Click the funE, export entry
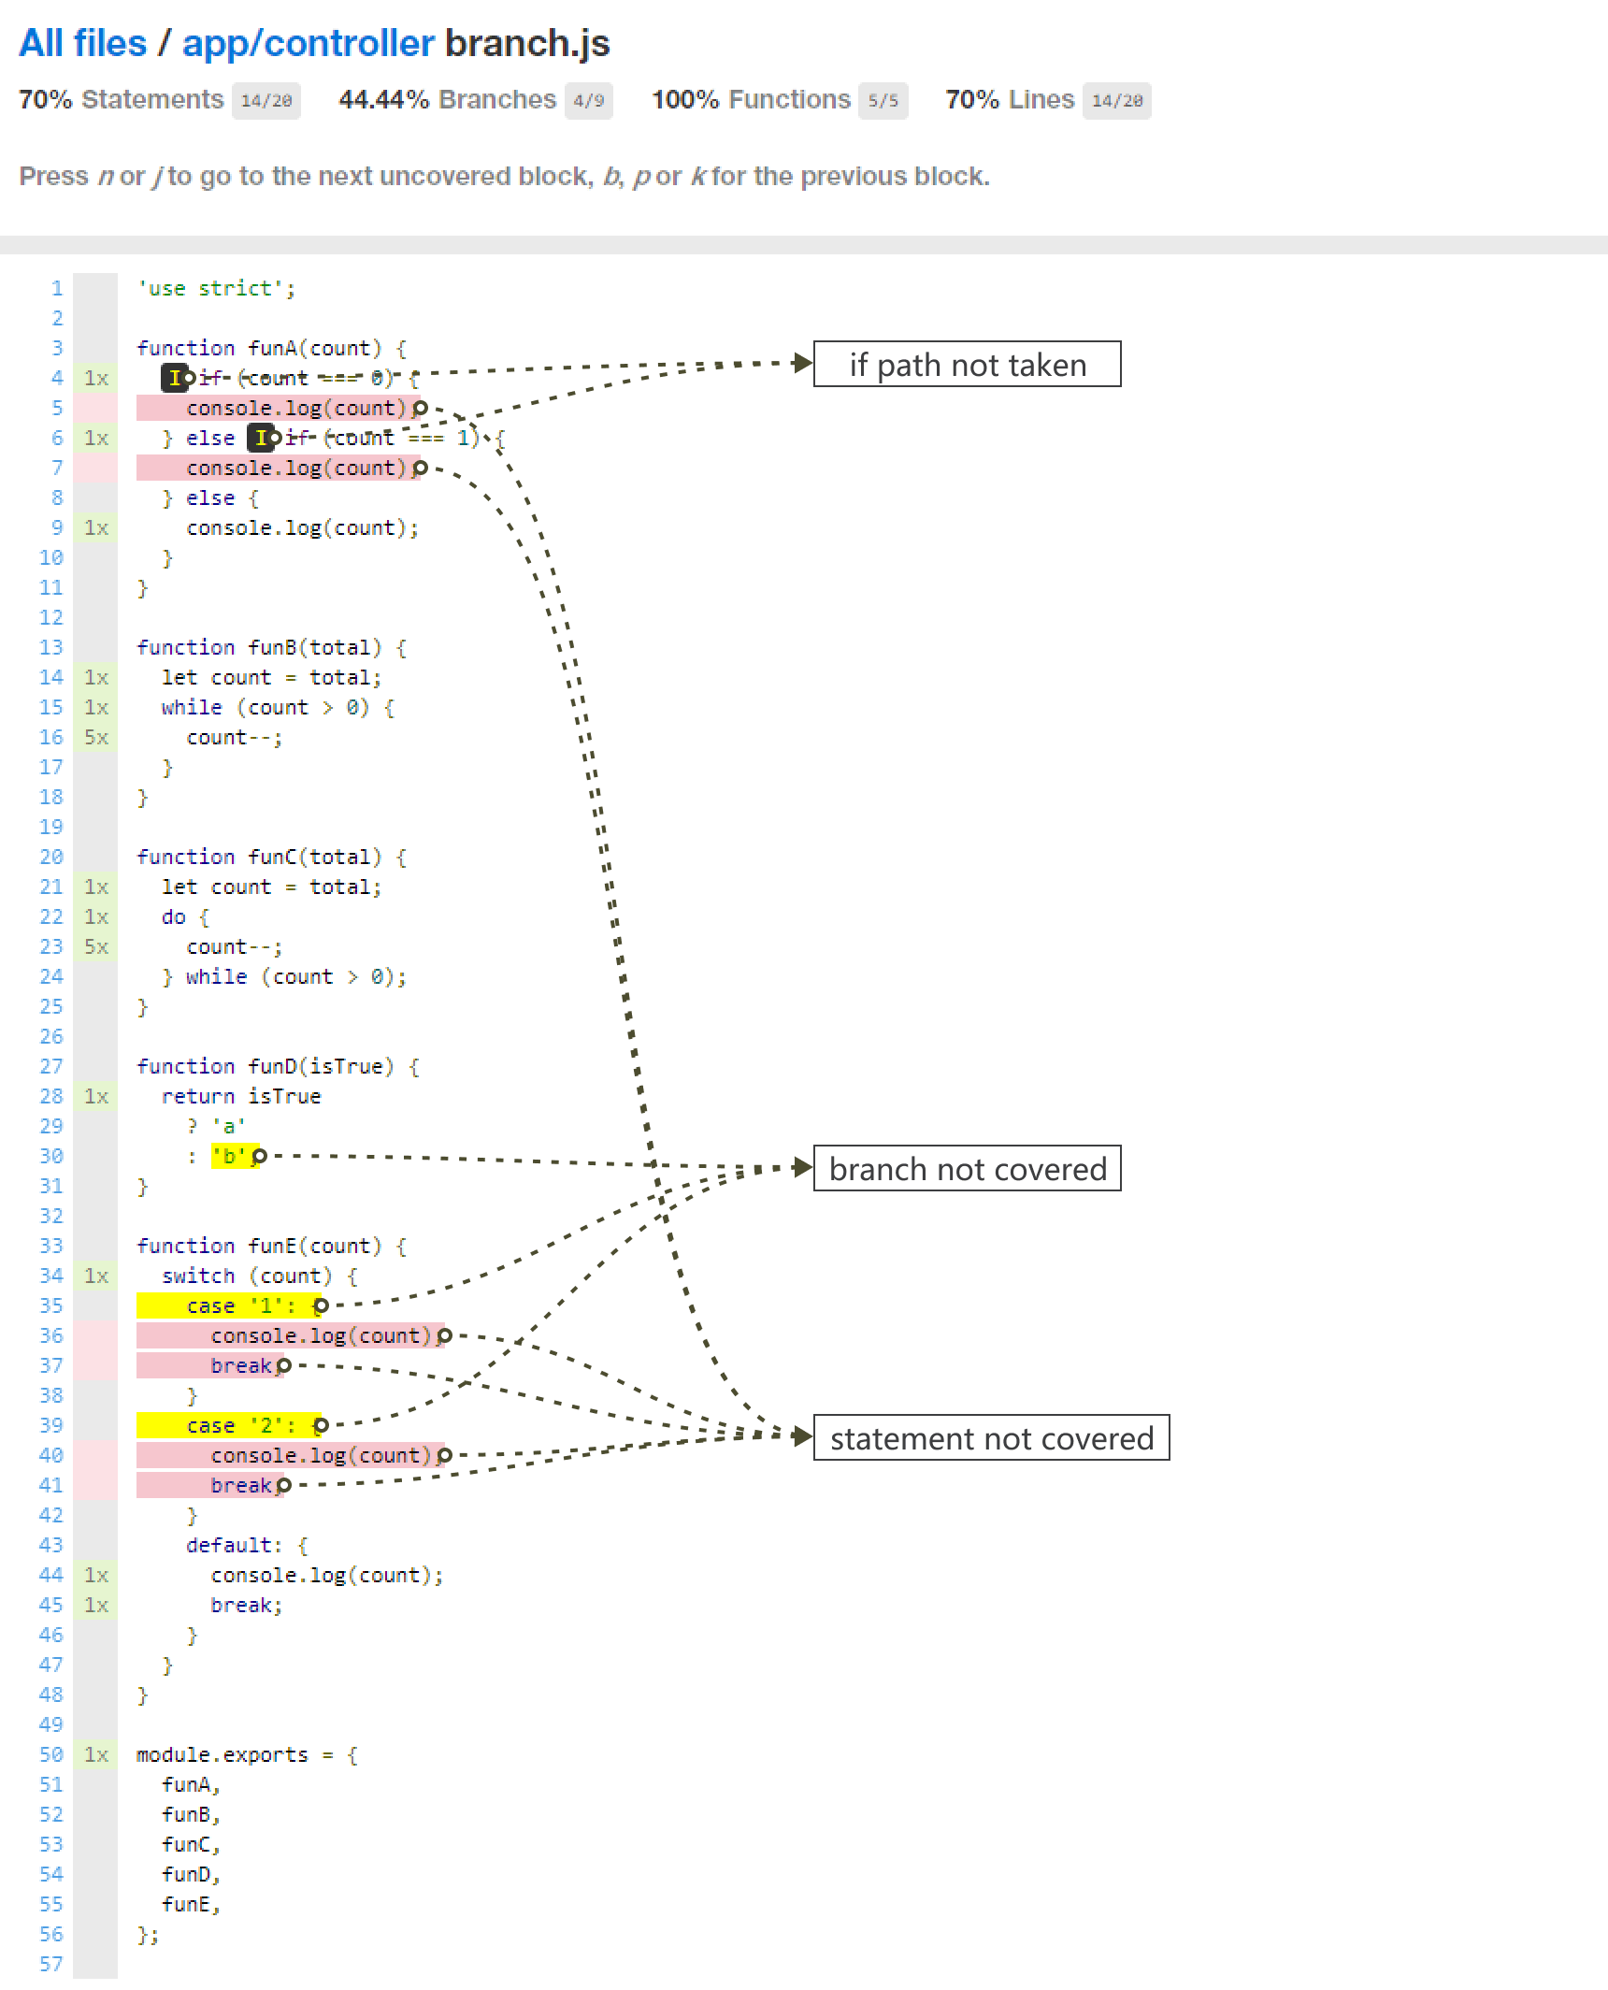Screen dimensions: 1608x1990 coord(192,1904)
